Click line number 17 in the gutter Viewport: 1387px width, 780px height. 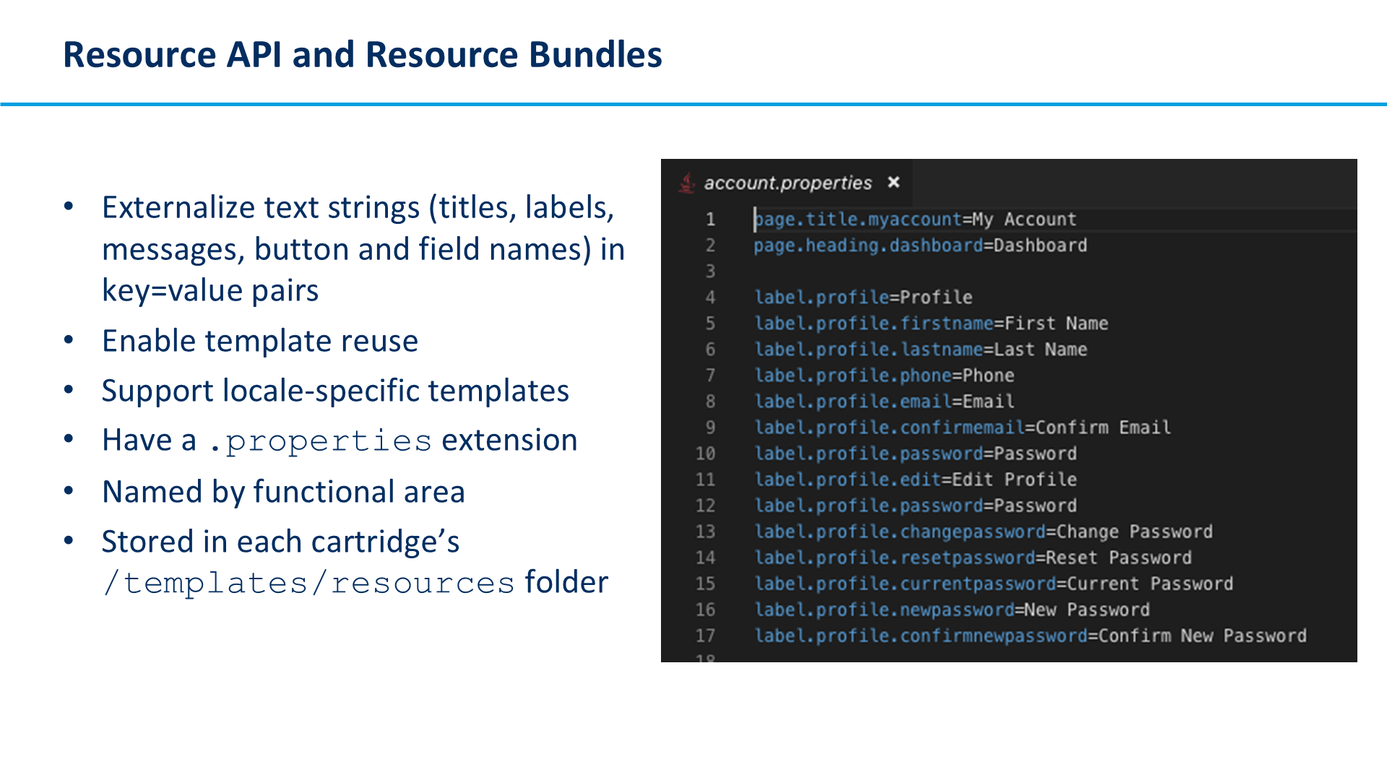(705, 636)
